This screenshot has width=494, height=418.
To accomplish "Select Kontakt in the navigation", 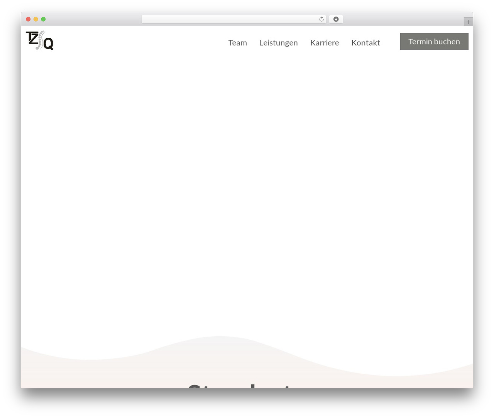I will [365, 43].
